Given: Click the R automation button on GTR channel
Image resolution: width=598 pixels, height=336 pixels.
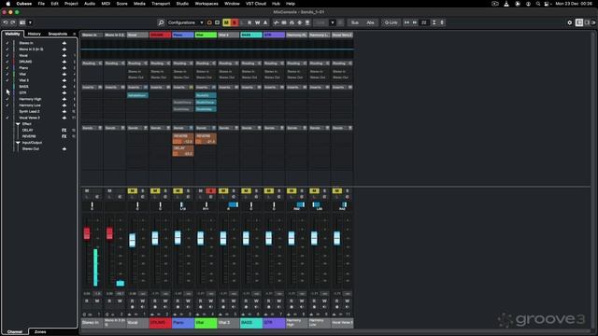Looking at the screenshot, I should [268, 301].
